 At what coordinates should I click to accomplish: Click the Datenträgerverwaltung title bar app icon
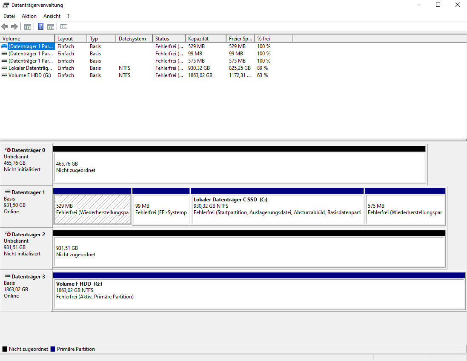point(6,5)
